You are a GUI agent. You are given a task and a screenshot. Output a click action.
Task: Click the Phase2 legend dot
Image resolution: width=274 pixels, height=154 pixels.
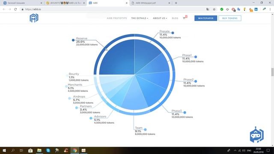(x=196, y=81)
